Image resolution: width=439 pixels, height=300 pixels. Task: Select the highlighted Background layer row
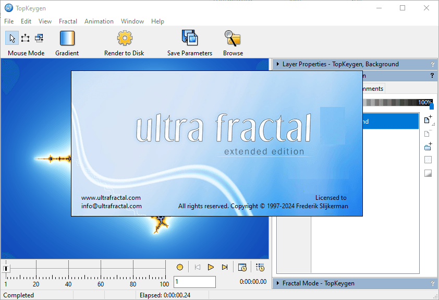391,121
